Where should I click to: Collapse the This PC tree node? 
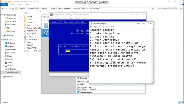(x=2, y=40)
